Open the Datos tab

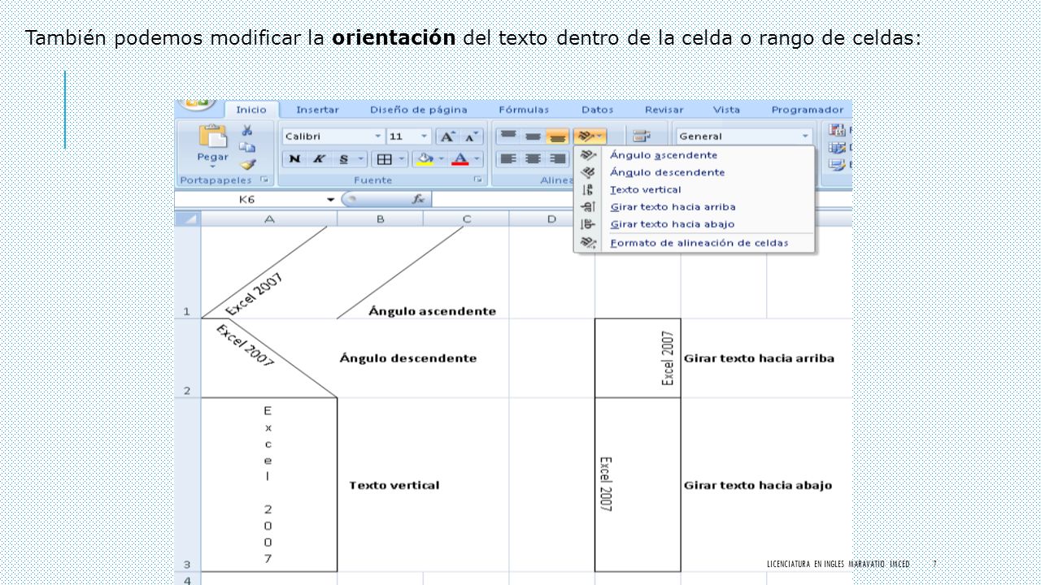tap(597, 110)
